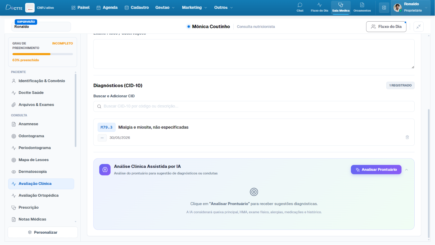Open Mapa de Lesoes in the sidebar
435x245 pixels.
click(x=42, y=160)
